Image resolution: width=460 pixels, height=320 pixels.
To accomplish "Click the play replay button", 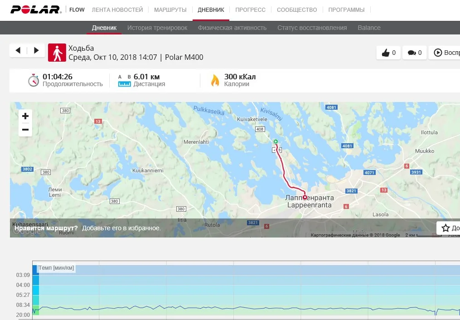I will coord(444,53).
